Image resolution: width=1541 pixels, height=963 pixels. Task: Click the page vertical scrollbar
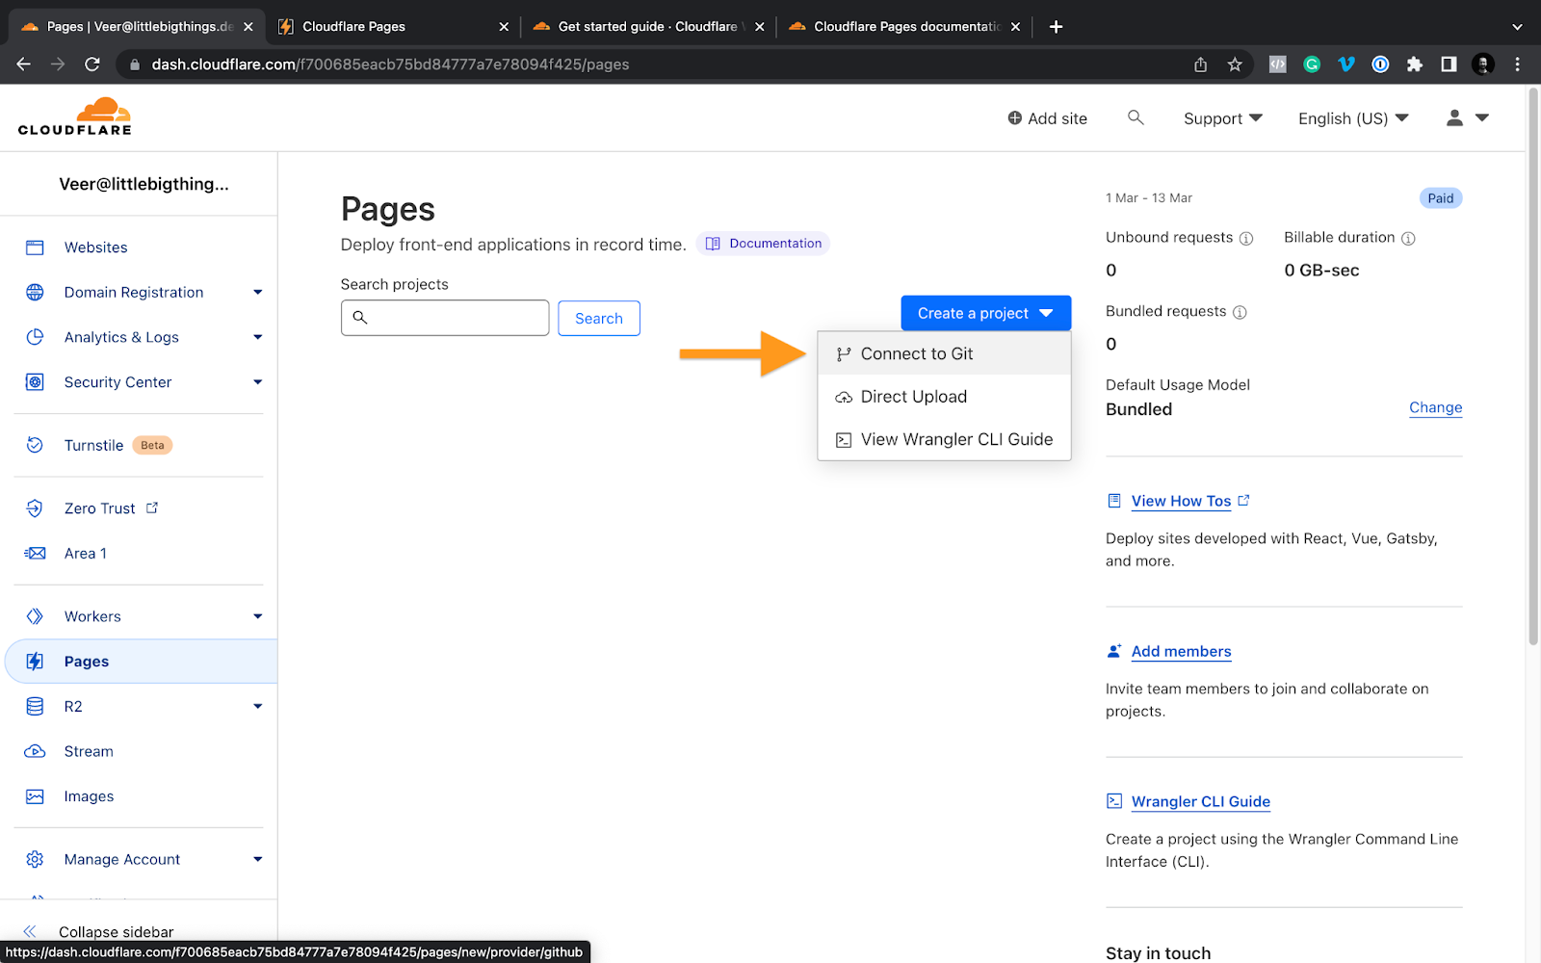tap(1533, 366)
